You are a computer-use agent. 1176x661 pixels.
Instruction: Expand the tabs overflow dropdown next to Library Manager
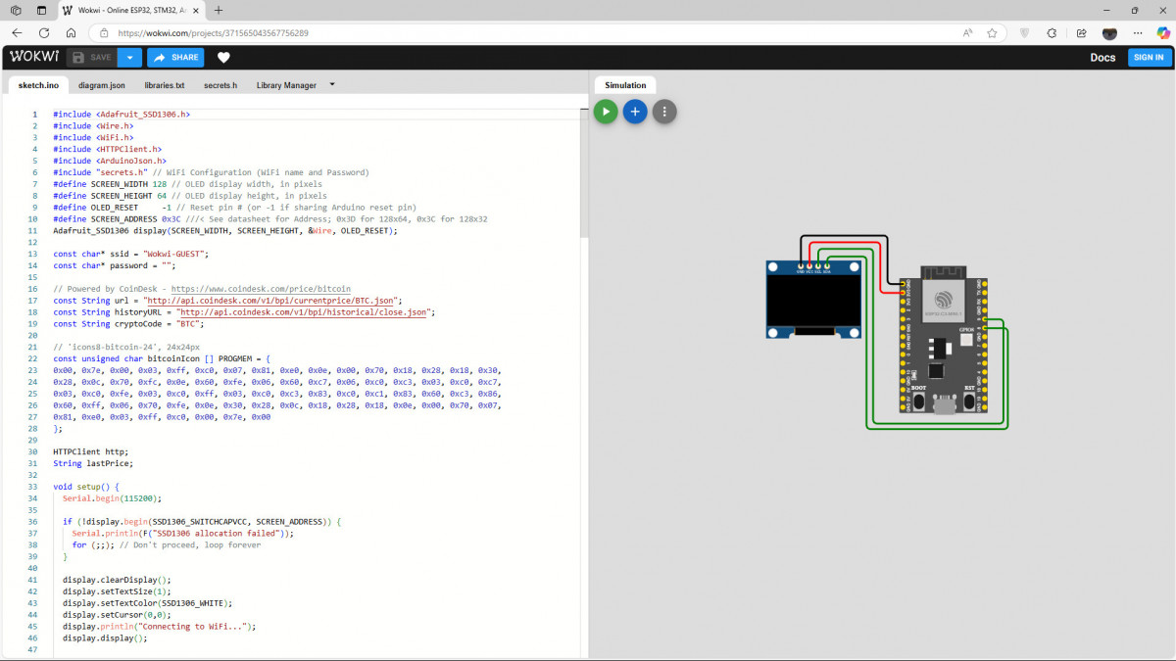click(x=332, y=85)
